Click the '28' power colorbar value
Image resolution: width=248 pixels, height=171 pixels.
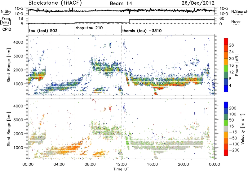pos(231,45)
